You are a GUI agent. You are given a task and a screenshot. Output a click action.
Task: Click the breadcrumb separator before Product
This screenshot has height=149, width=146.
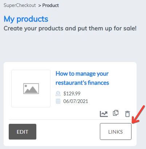click(40, 5)
